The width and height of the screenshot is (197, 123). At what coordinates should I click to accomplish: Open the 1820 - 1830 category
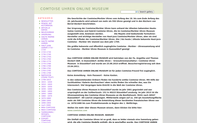[47, 87]
